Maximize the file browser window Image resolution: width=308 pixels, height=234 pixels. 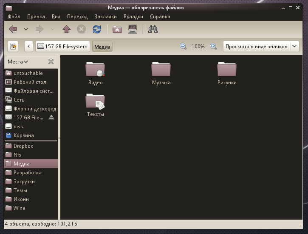click(291, 8)
